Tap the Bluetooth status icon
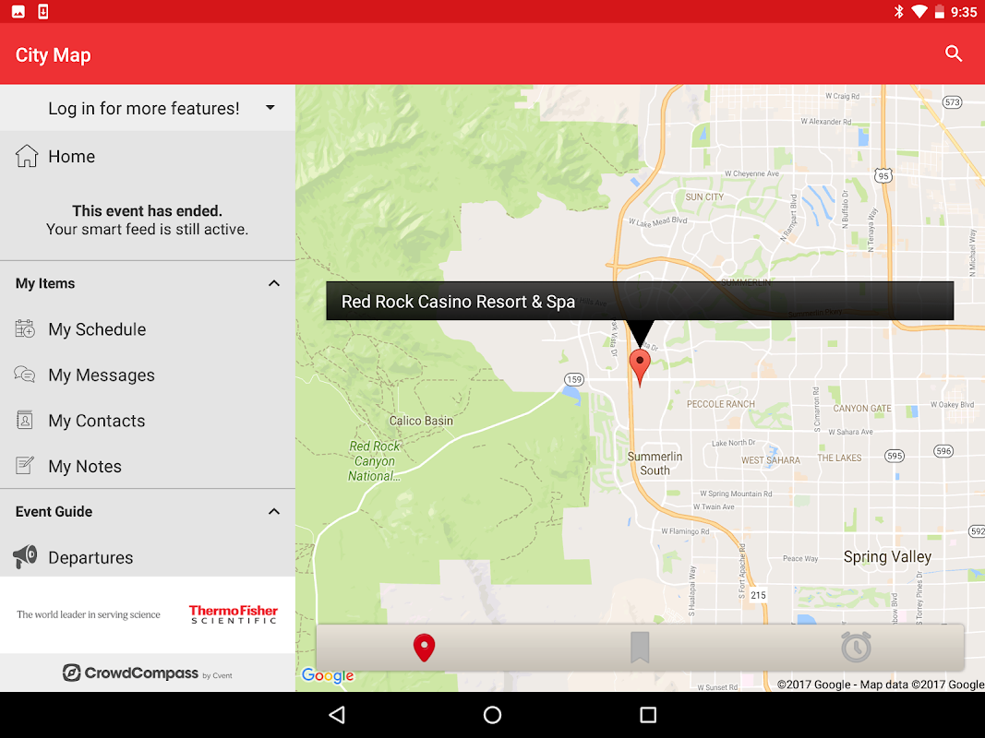The height and width of the screenshot is (738, 985). 899,11
